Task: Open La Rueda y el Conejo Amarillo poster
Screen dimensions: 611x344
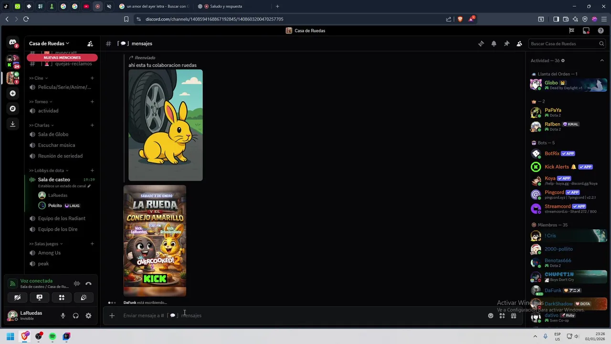Action: (x=155, y=241)
